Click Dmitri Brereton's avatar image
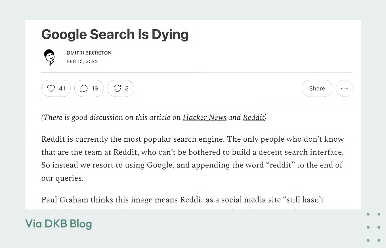This screenshot has height=248, width=386. pos(49,57)
